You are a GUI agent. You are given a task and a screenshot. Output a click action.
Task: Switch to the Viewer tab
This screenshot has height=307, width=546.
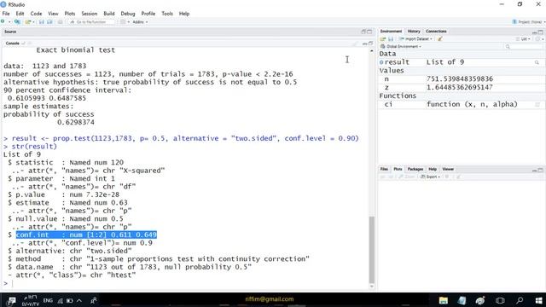point(448,169)
